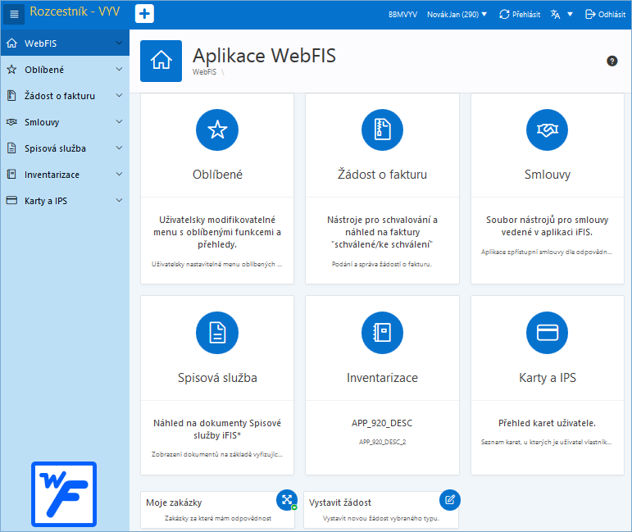Select Žádost o fakturu in the sidebar

pyautogui.click(x=65, y=96)
